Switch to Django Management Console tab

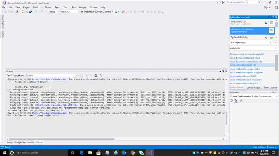tap(20, 142)
